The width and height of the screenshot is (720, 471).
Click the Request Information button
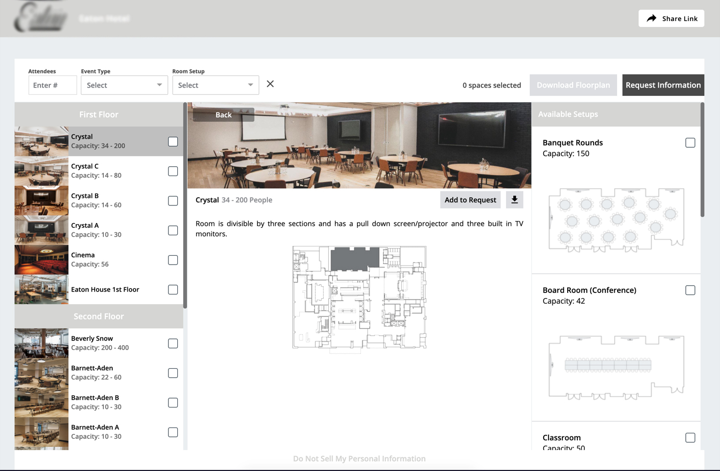(x=663, y=85)
